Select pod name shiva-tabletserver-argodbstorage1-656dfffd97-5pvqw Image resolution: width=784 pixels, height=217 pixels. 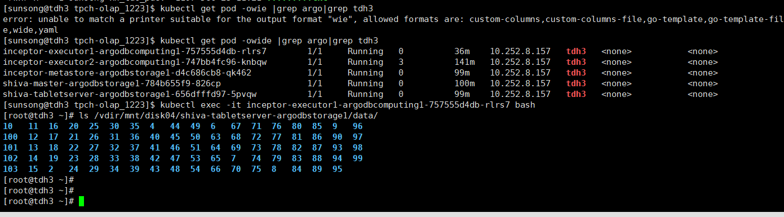pos(130,94)
